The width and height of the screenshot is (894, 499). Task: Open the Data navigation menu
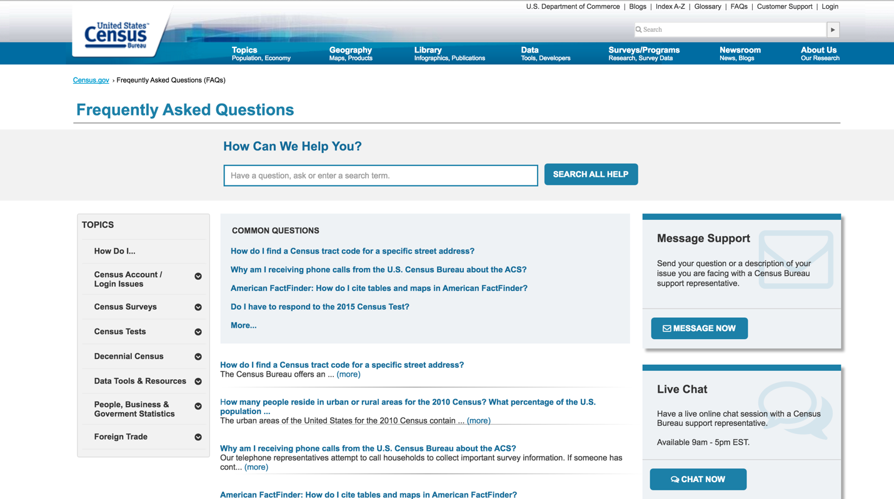[545, 54]
